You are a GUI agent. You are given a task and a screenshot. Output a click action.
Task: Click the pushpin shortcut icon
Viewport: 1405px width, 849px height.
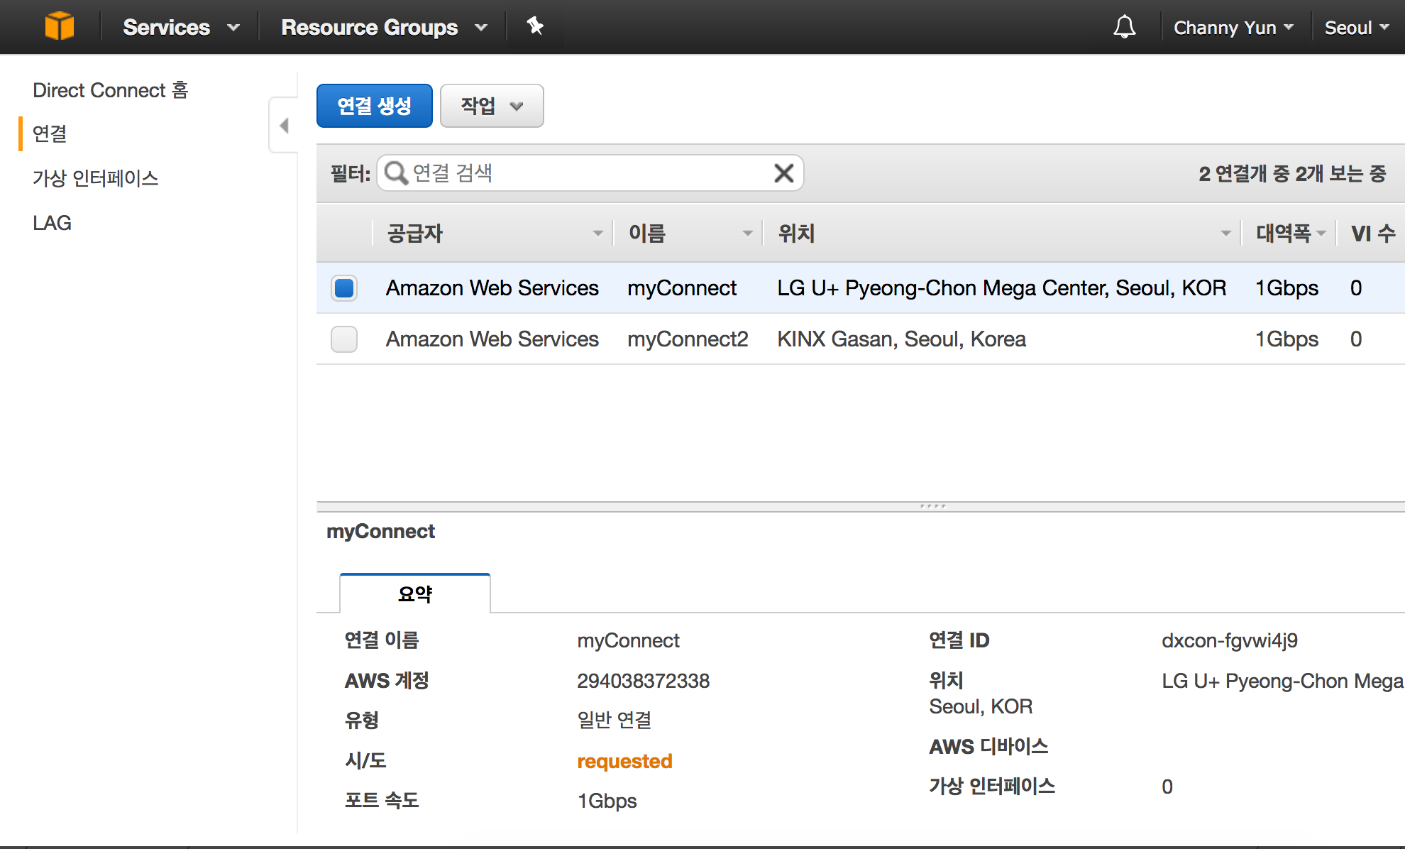click(535, 26)
